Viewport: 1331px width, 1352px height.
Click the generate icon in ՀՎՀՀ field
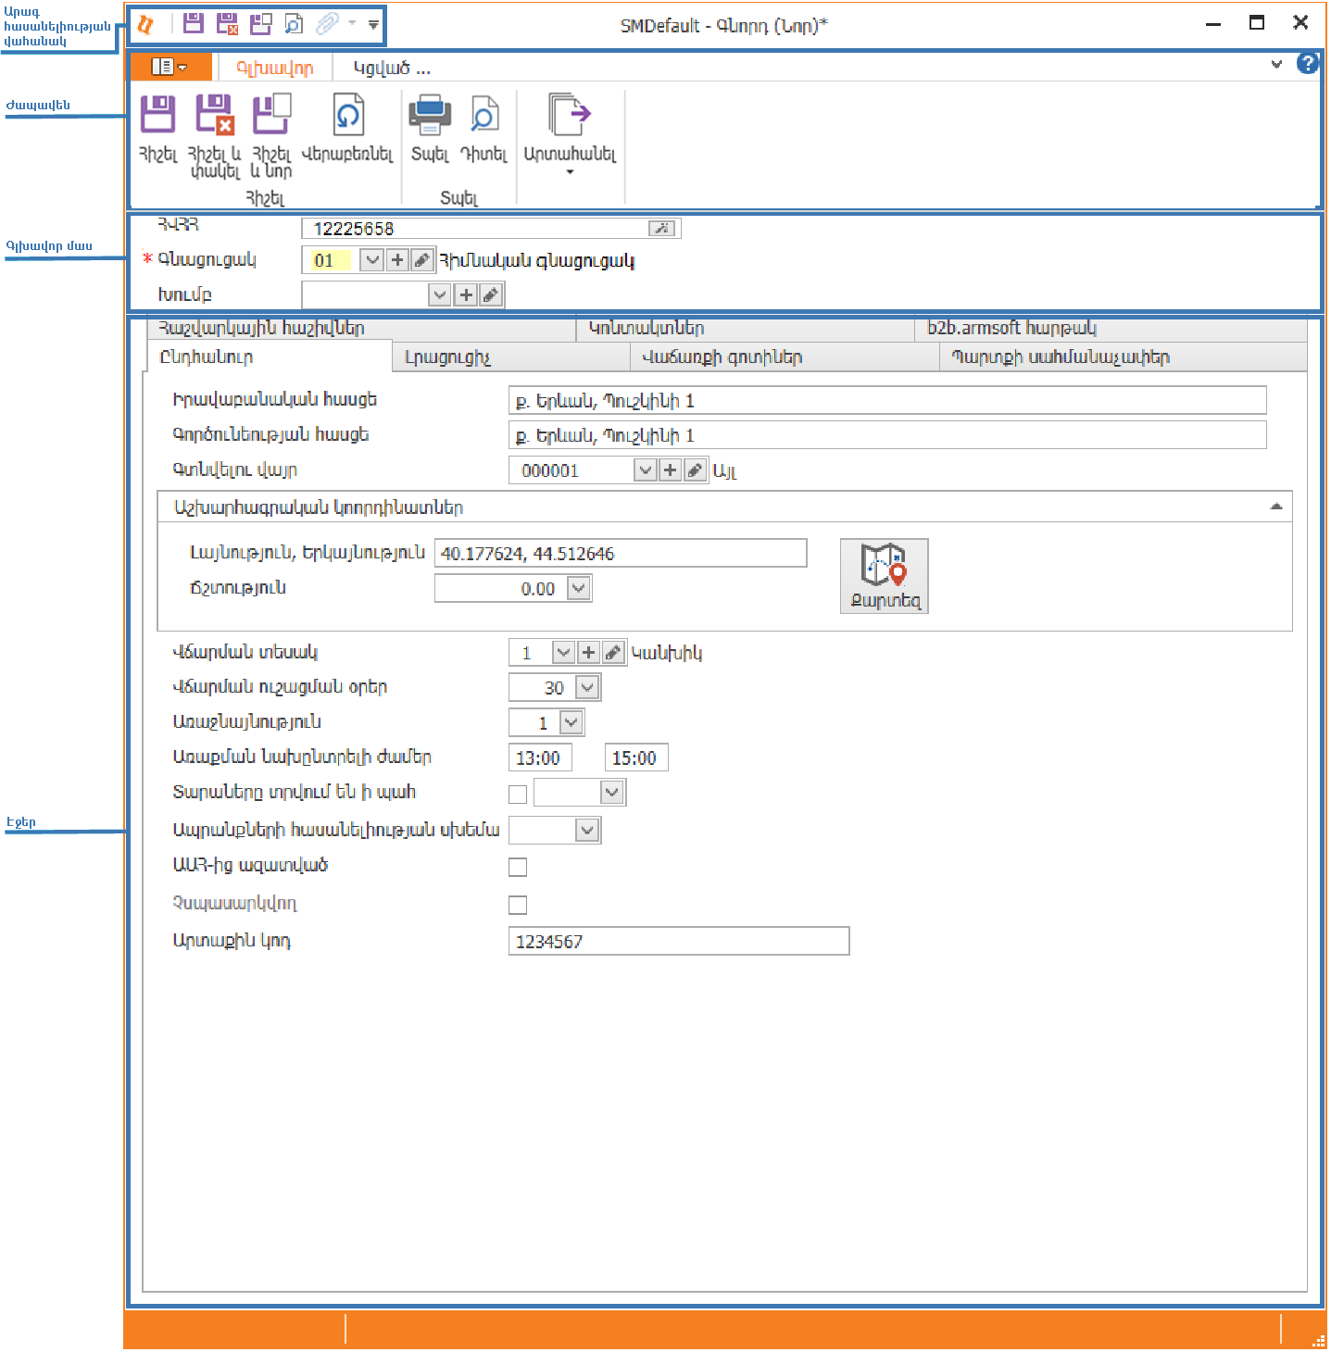point(661,229)
